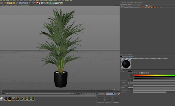175x106 pixels.
Task: Activate the Move tool in top toolbar
Action: (8, 3)
